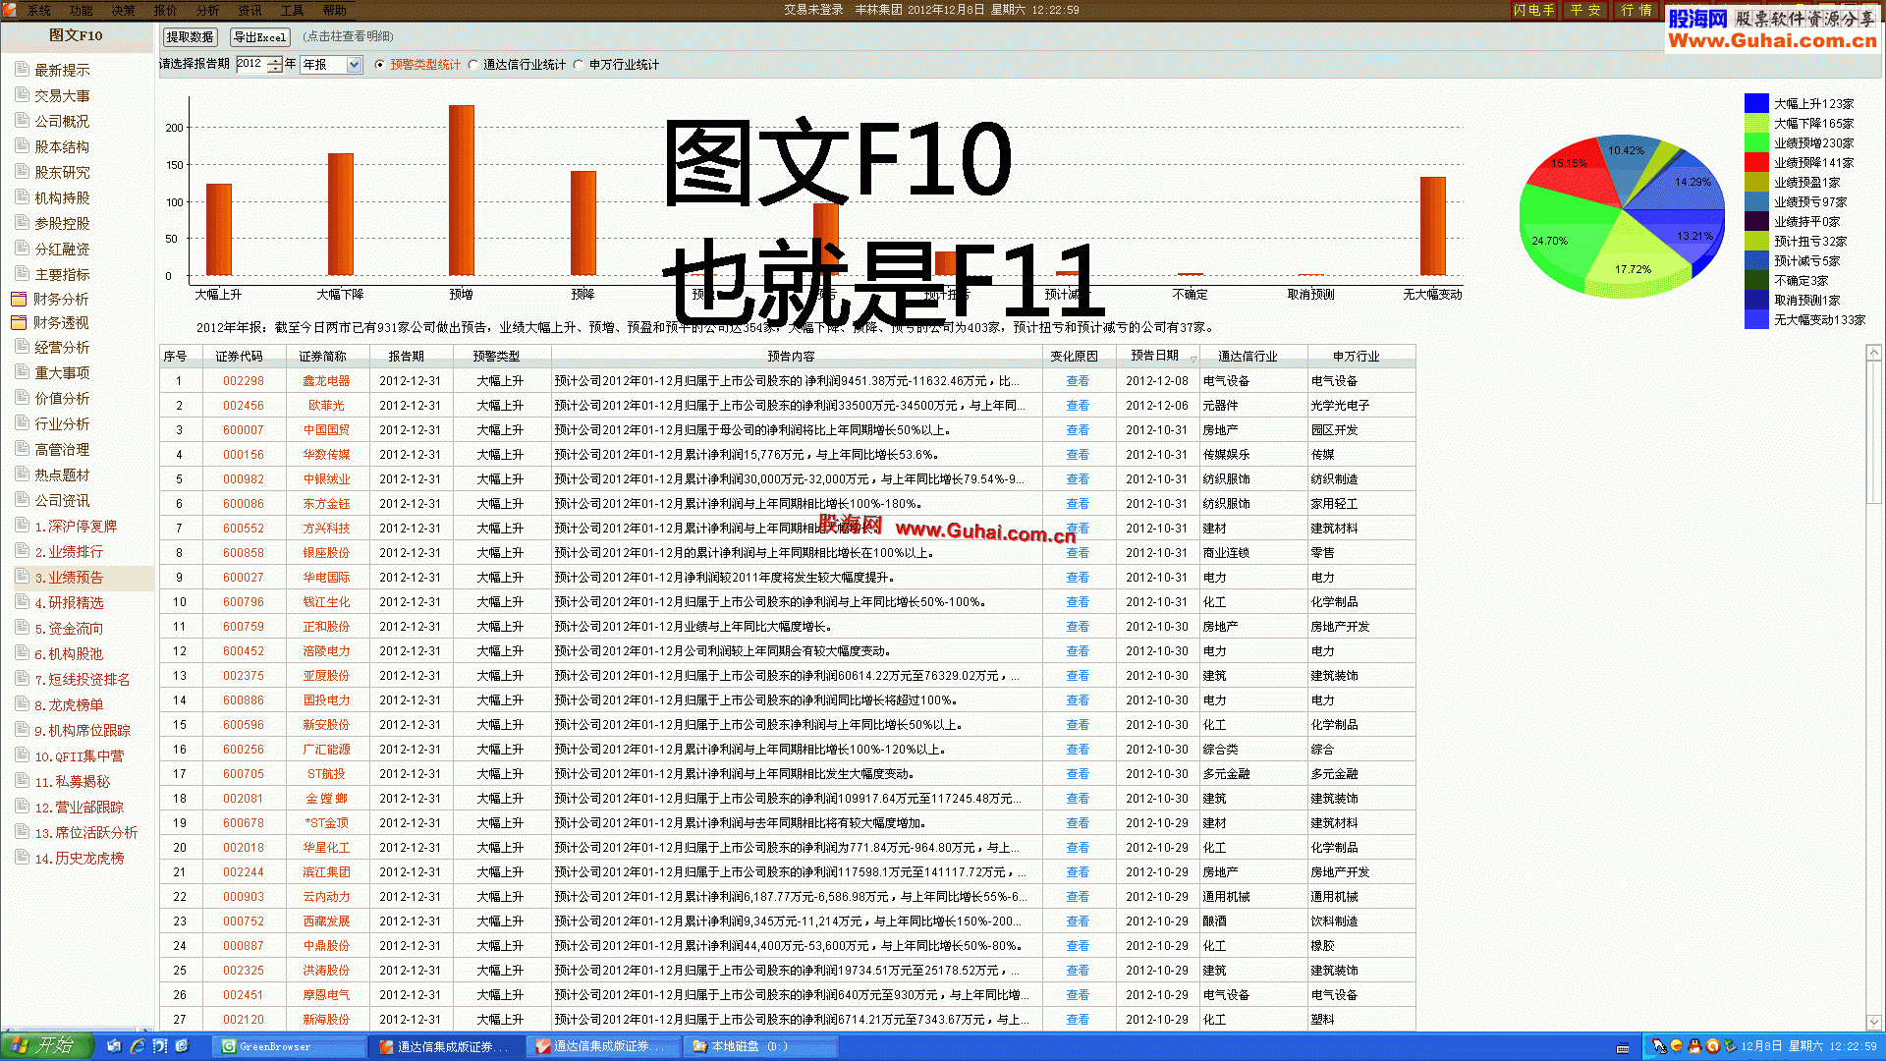Select the 股东研究 page icon
1886x1061 pixels.
(x=22, y=171)
